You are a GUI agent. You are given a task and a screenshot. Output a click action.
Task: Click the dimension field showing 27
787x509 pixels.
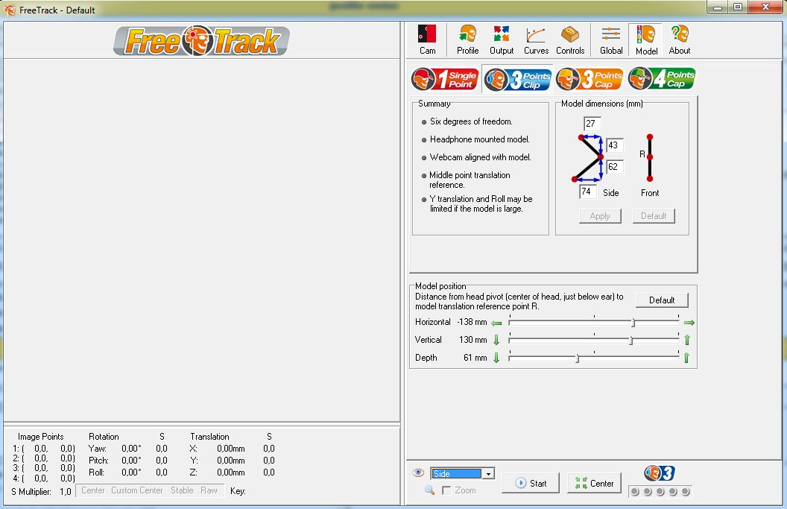tap(592, 124)
